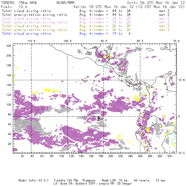Click olive "sm= 2" on cloud row
This screenshot has height=186, width=186.
click(x=164, y=26)
